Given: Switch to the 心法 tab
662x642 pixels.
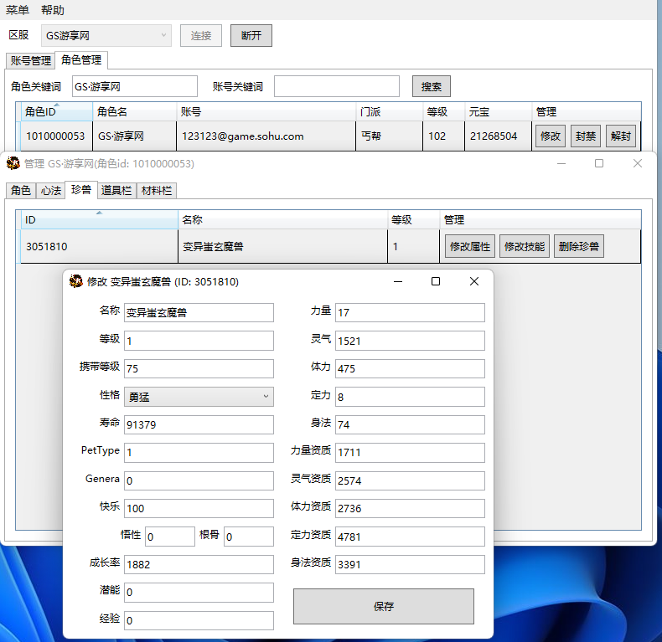Looking at the screenshot, I should click(50, 190).
